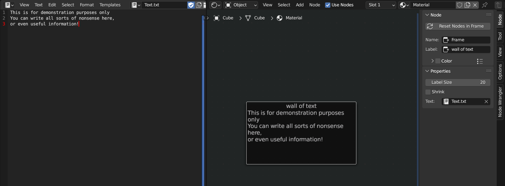This screenshot has width=505, height=186.
Task: Browse materials via the material sphere icon
Action: click(x=404, y=5)
